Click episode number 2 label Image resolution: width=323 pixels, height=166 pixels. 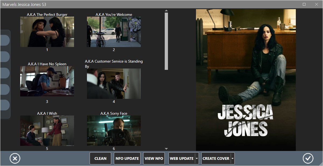point(114,50)
